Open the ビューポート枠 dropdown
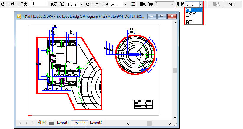 coord(125,4)
